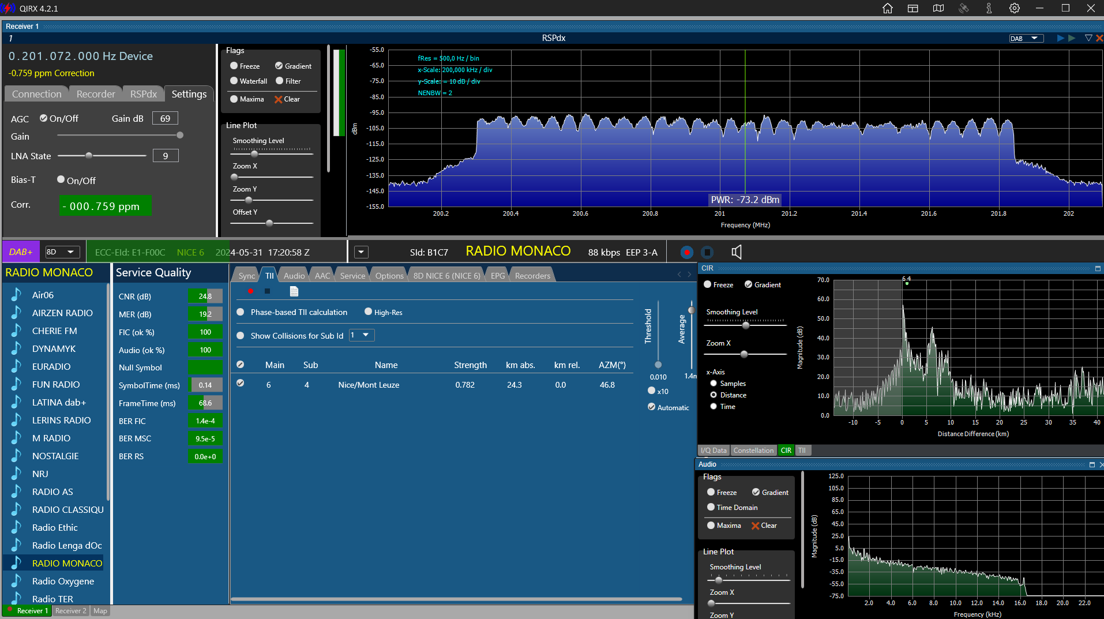Screen dimensions: 1104x619
Task: Enable Freeze in the spectrum Flags
Action: [x=234, y=66]
